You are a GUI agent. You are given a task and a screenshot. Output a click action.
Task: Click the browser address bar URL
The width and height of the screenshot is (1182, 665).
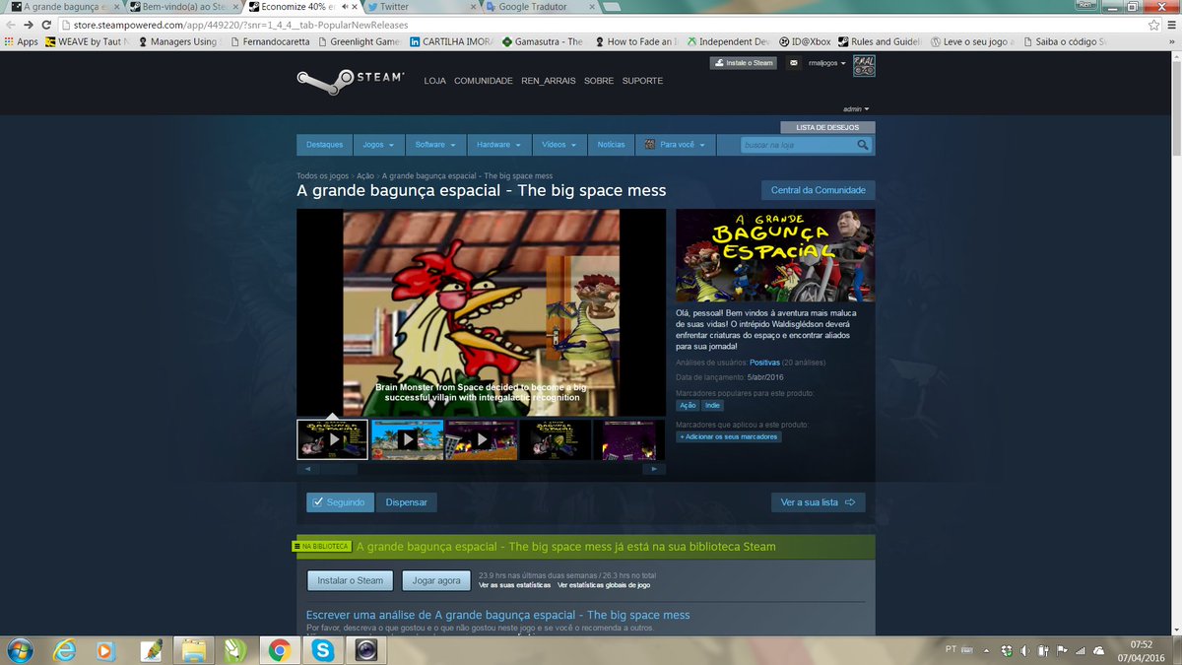(x=240, y=24)
